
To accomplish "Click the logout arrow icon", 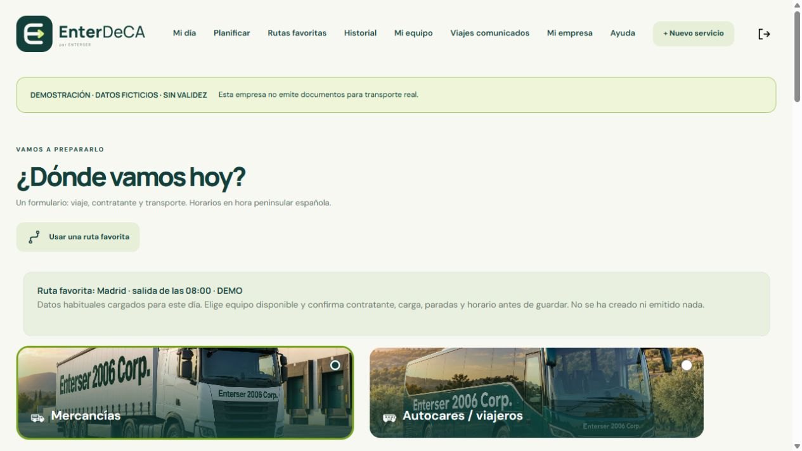I will tap(764, 34).
